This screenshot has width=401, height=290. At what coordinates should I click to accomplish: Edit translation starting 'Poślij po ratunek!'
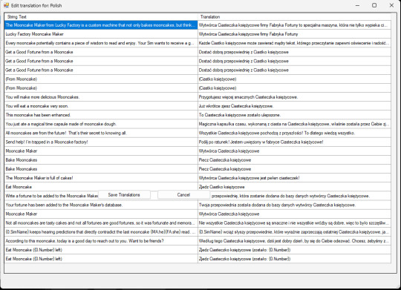coord(294,142)
